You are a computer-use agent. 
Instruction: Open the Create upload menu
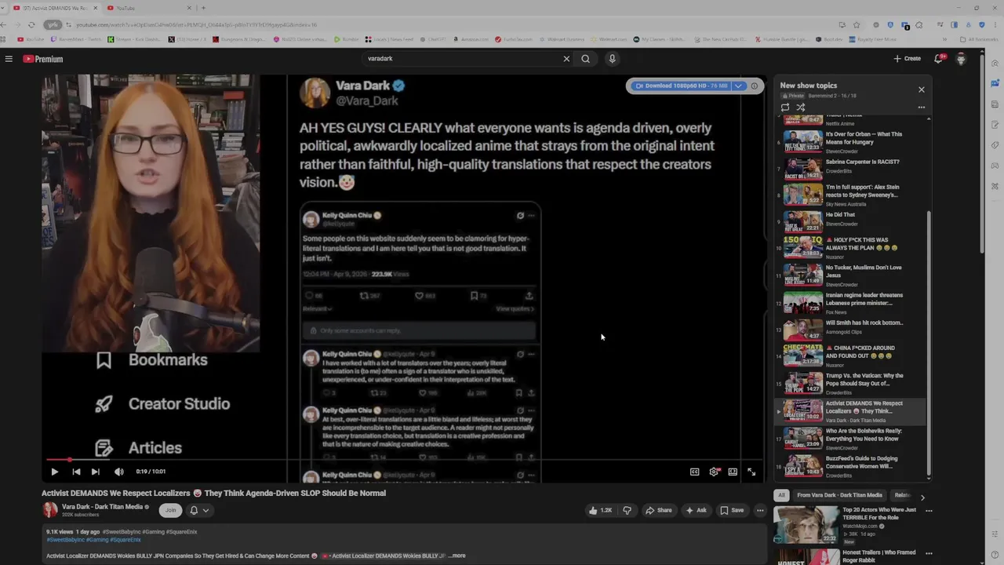coord(908,59)
